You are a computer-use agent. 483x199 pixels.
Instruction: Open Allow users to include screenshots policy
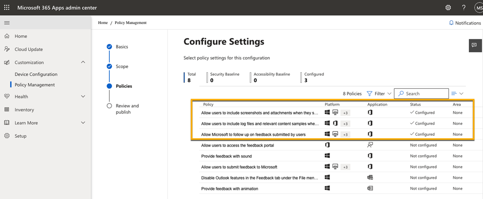click(259, 113)
